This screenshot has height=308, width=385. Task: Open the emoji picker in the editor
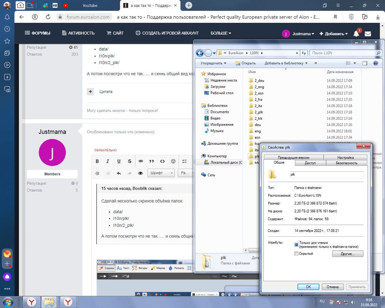tap(173, 161)
